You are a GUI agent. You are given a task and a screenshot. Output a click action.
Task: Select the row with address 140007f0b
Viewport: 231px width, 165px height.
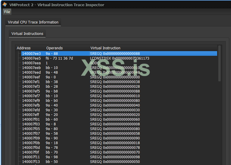click(x=119, y=143)
